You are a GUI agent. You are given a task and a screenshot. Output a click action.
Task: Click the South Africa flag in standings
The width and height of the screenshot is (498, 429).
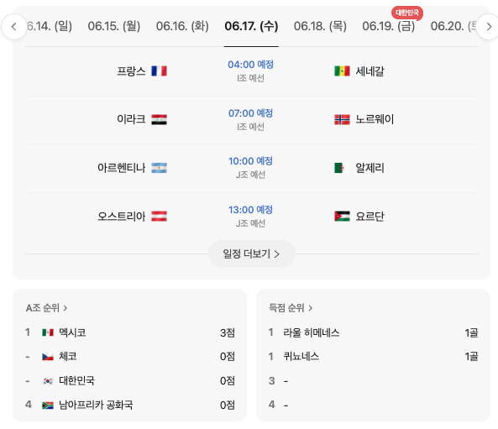[48, 405]
